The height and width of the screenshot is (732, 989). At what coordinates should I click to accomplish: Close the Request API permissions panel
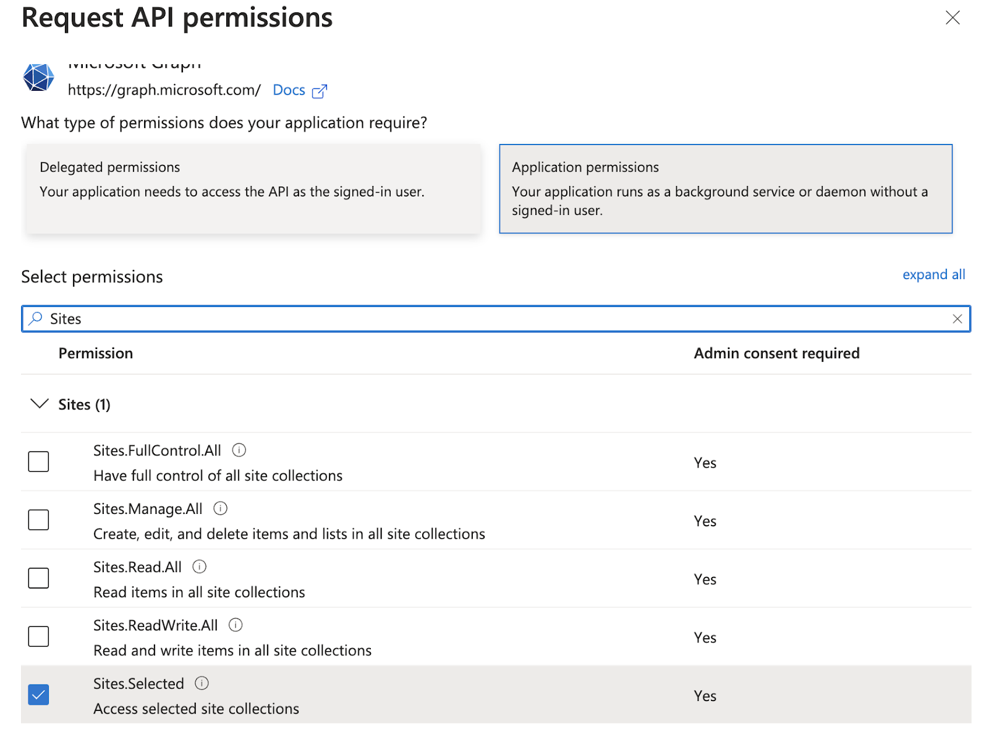coord(953,18)
